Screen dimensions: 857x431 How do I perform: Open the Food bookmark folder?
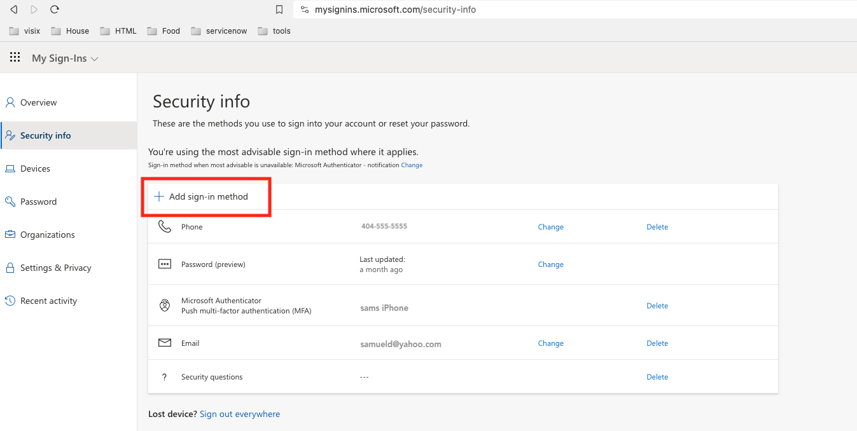pos(164,31)
